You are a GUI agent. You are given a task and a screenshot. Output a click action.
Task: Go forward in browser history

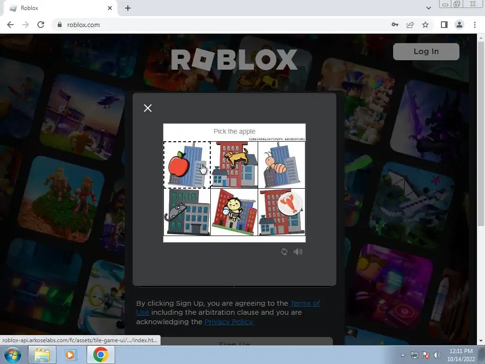26,25
